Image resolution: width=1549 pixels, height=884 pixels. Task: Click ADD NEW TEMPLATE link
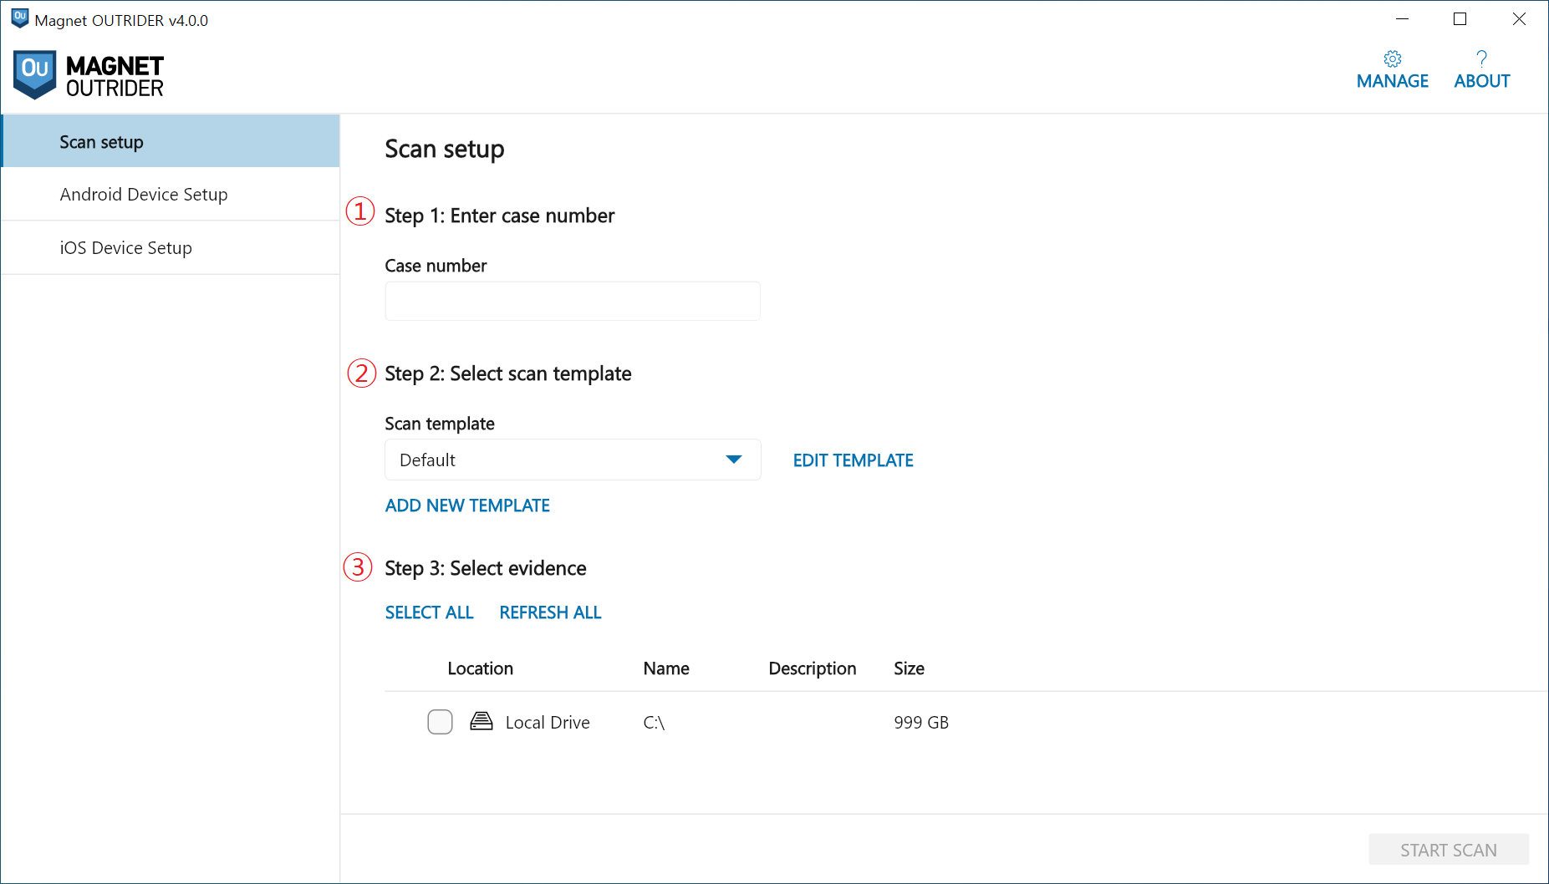point(467,506)
